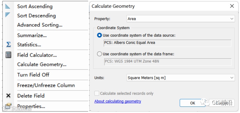Select data source coordinate system option
The image size is (240, 113).
pos(99,36)
